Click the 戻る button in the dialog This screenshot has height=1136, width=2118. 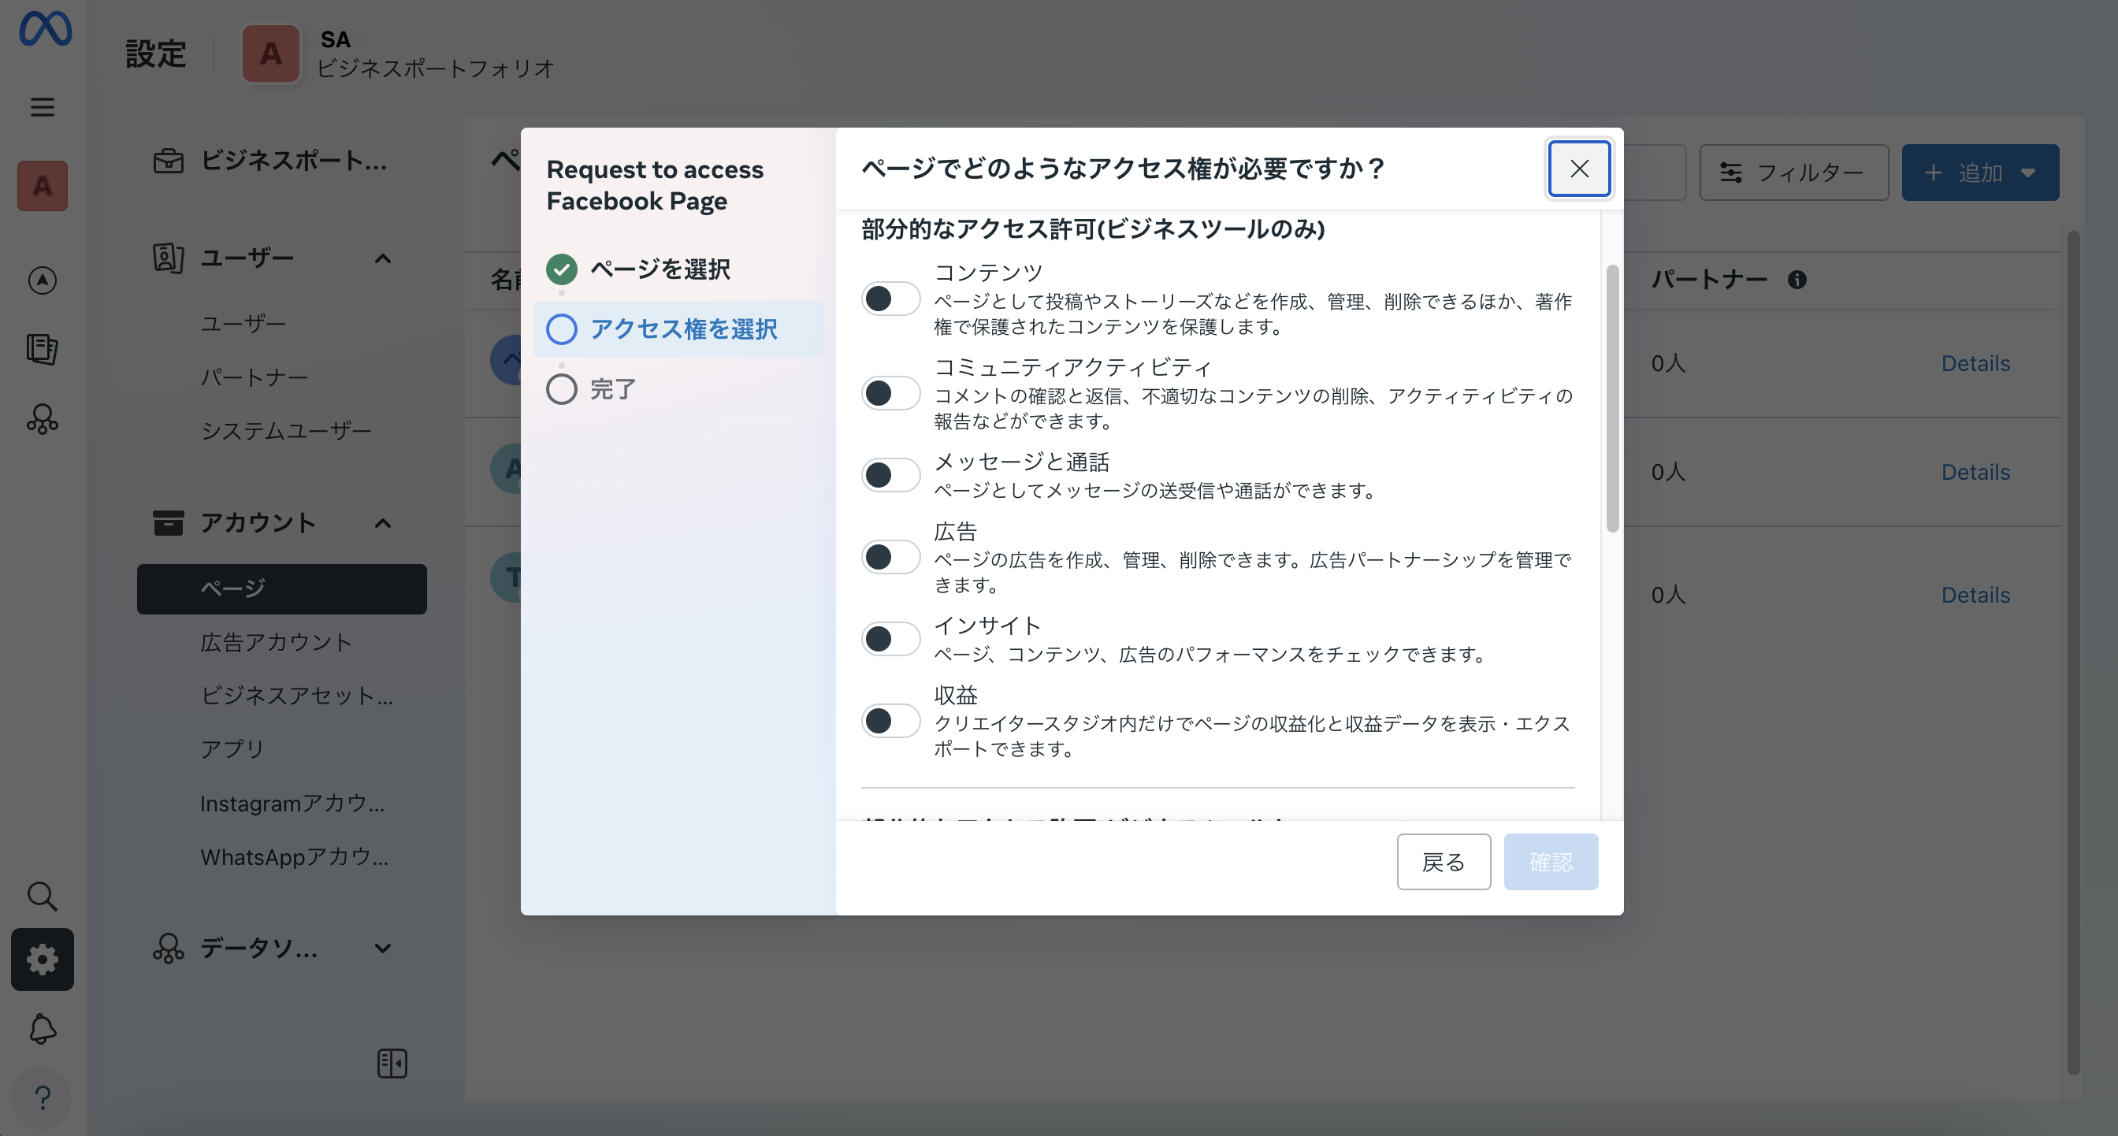tap(1443, 861)
